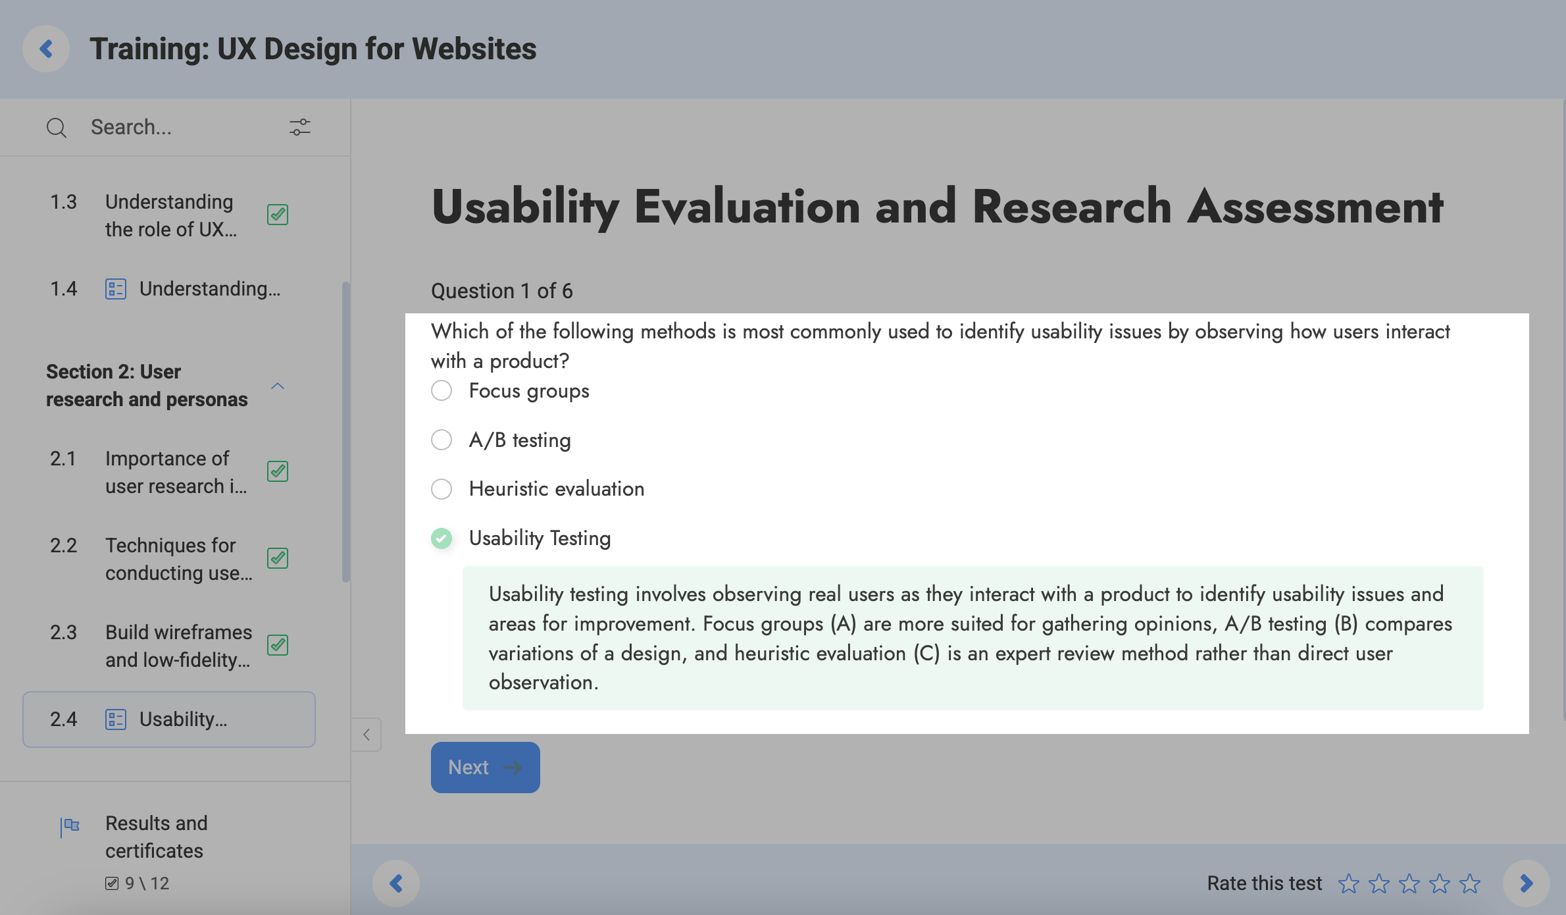Go to previous page using bottom left arrow
1566x915 pixels.
[x=396, y=883]
